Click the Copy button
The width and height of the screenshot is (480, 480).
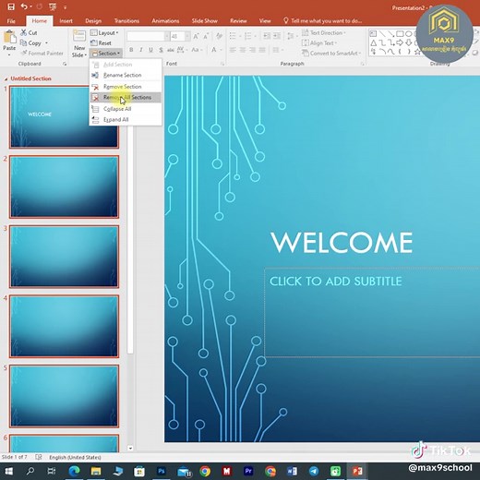[30, 43]
